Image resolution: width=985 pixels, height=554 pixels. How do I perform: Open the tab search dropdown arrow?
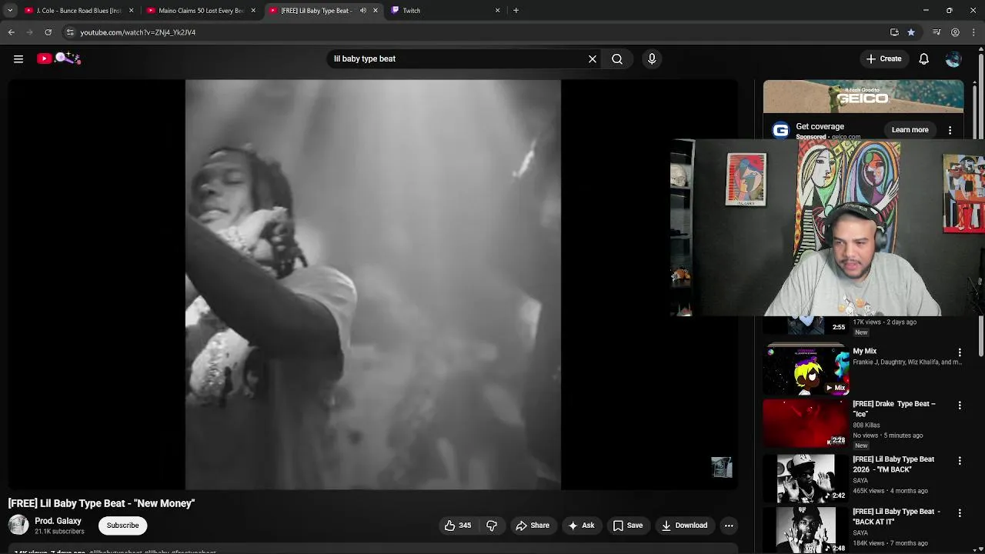(10, 11)
